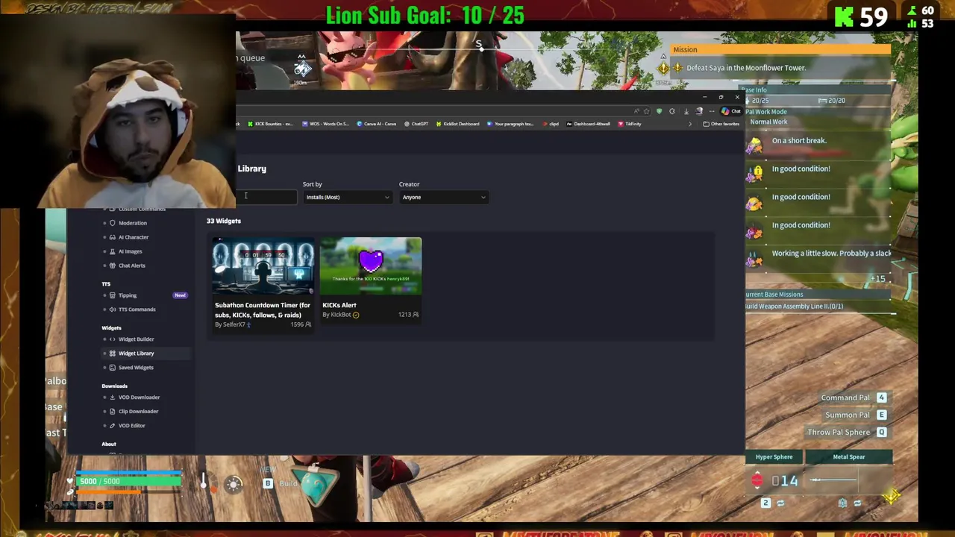Open the browser profile avatar
955x537 pixels.
[699, 111]
